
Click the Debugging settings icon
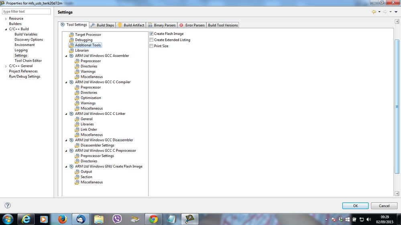click(x=71, y=40)
